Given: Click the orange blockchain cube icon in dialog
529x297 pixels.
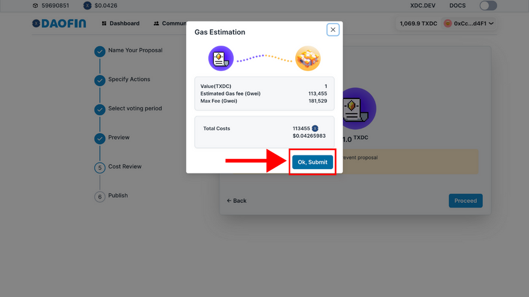Looking at the screenshot, I should [308, 58].
